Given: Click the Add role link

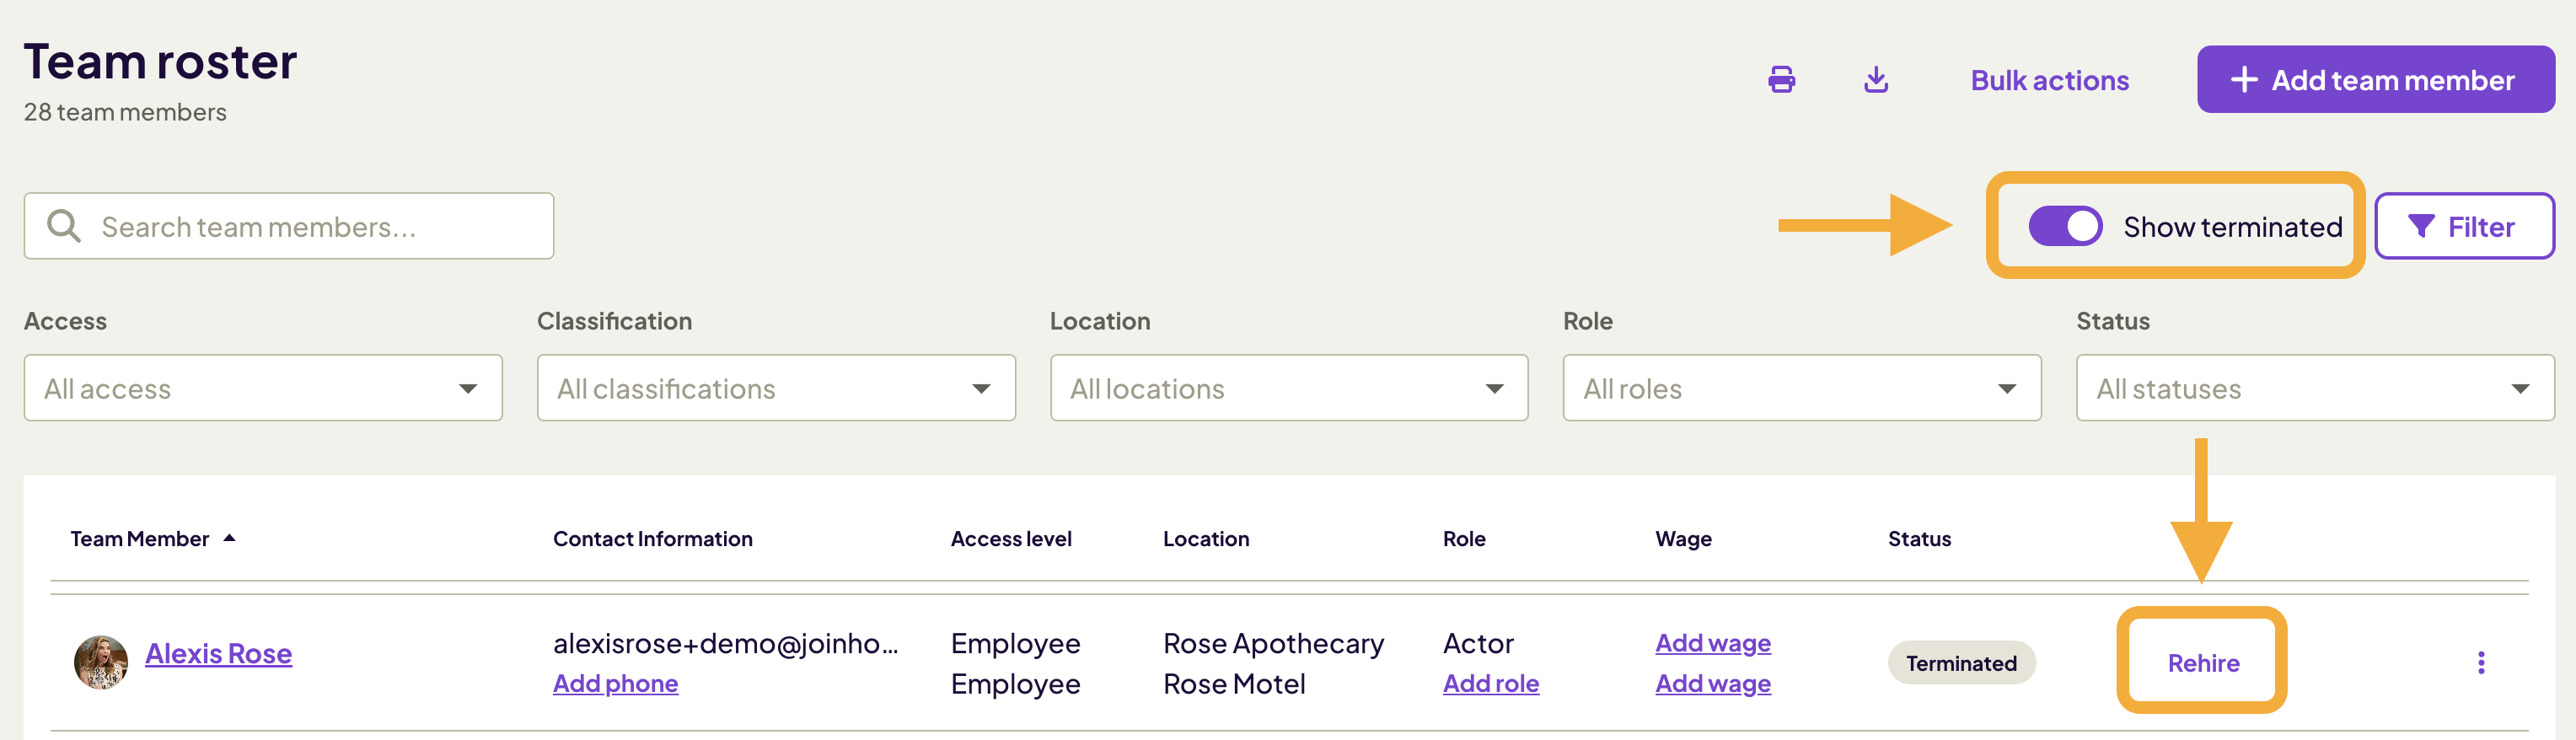Looking at the screenshot, I should click(1490, 683).
